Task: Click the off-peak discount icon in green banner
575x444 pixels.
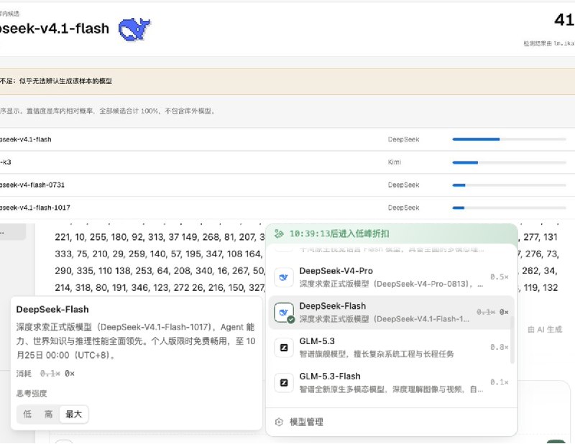Action: click(x=279, y=234)
